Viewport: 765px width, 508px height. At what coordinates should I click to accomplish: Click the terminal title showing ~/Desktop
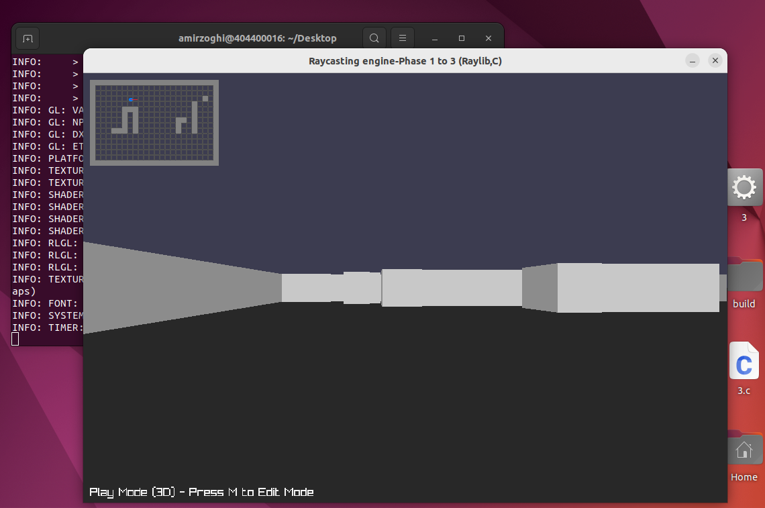(257, 38)
